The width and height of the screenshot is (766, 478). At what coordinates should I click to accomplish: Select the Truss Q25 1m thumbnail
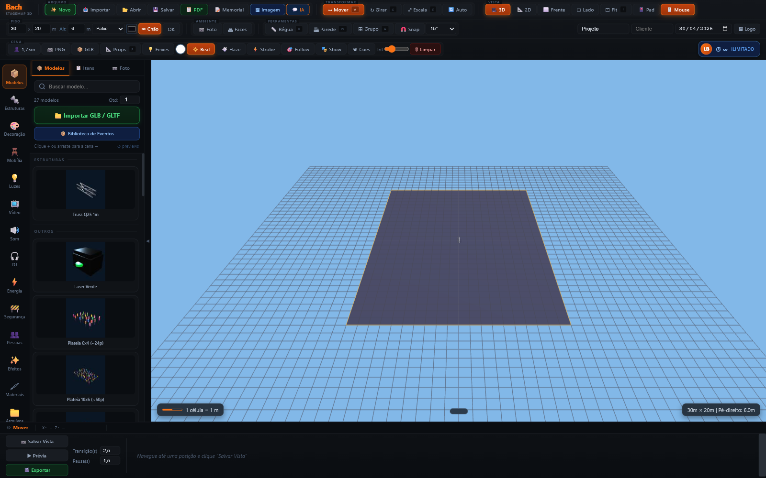[x=86, y=190]
